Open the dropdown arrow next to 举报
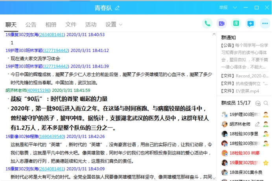Image resolution: width=272 pixels, height=181 pixels. pyautogui.click(x=235, y=7)
